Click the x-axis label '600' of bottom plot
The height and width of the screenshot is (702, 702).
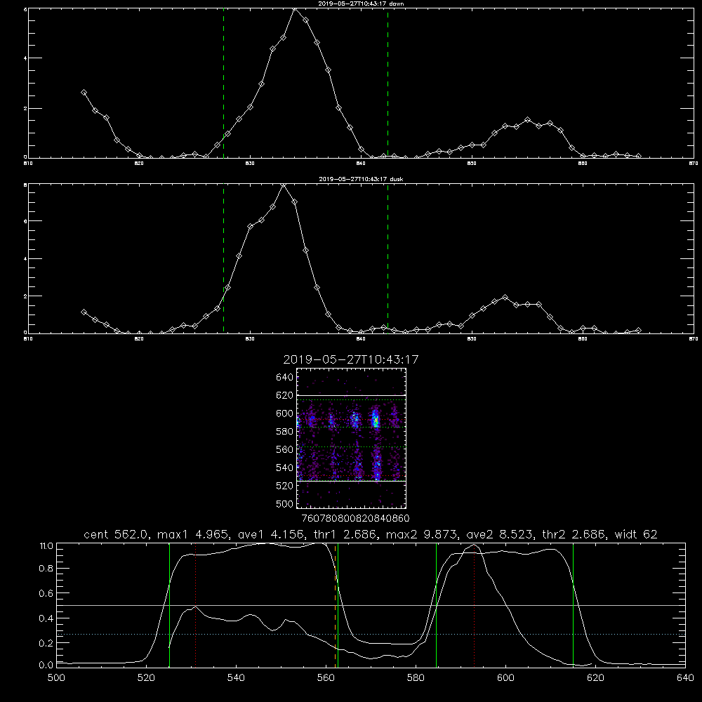(x=506, y=678)
